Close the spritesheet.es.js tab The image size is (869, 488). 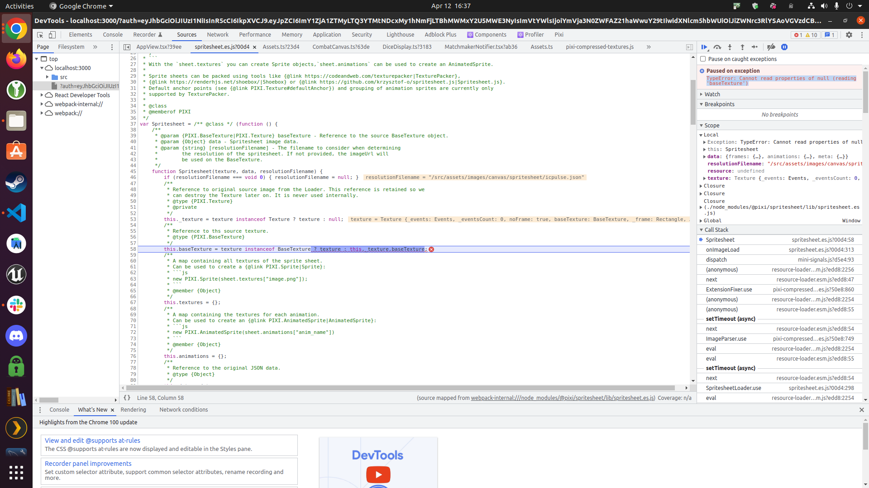254,47
